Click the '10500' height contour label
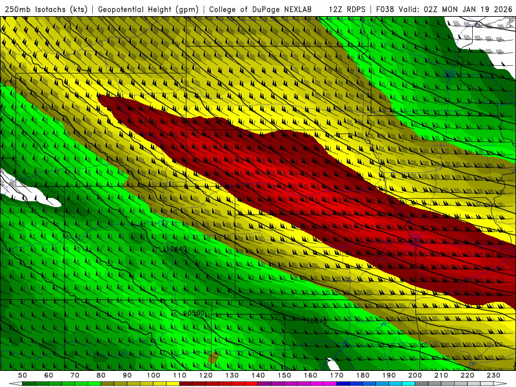The image size is (516, 387). [x=194, y=313]
